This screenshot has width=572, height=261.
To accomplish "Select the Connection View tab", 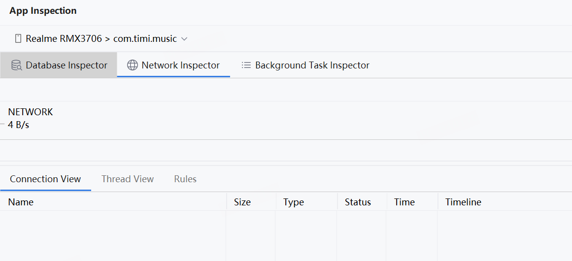I will tap(45, 179).
